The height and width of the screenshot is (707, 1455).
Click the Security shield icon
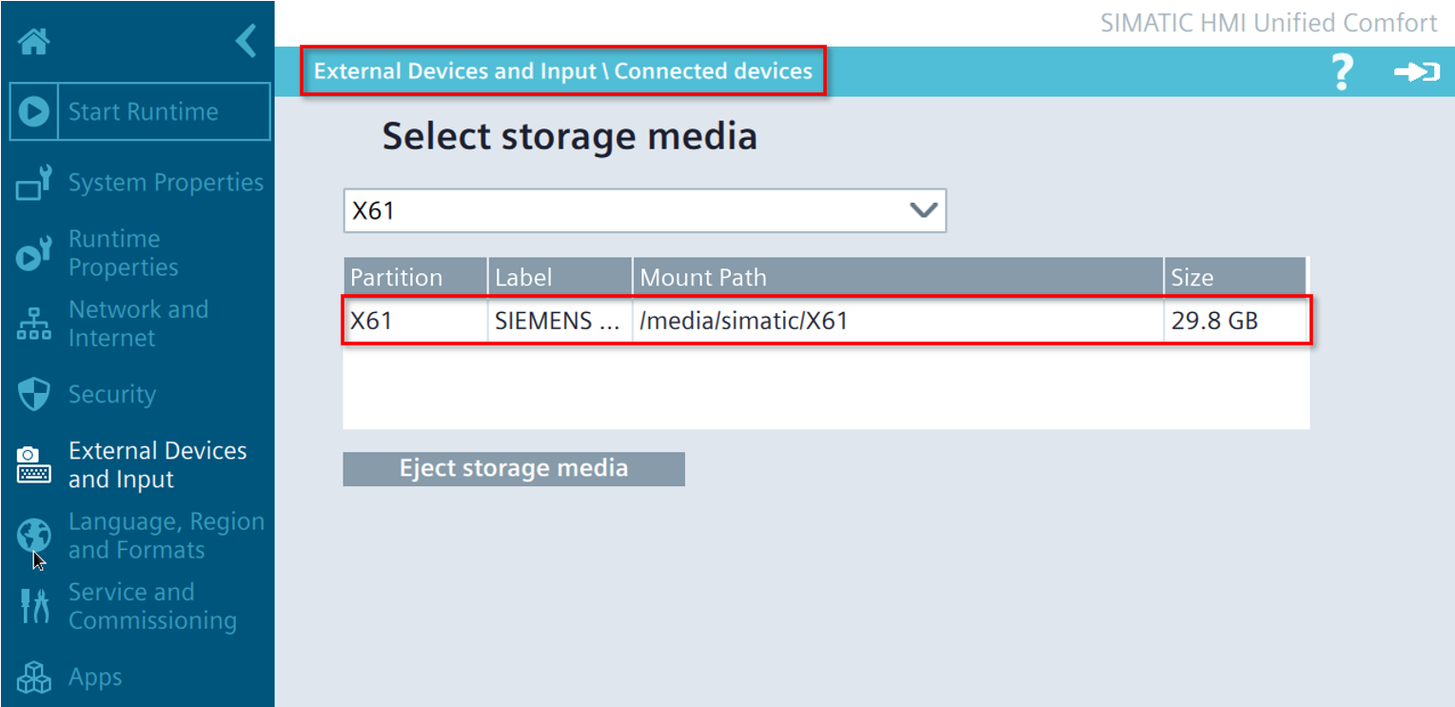(x=34, y=395)
